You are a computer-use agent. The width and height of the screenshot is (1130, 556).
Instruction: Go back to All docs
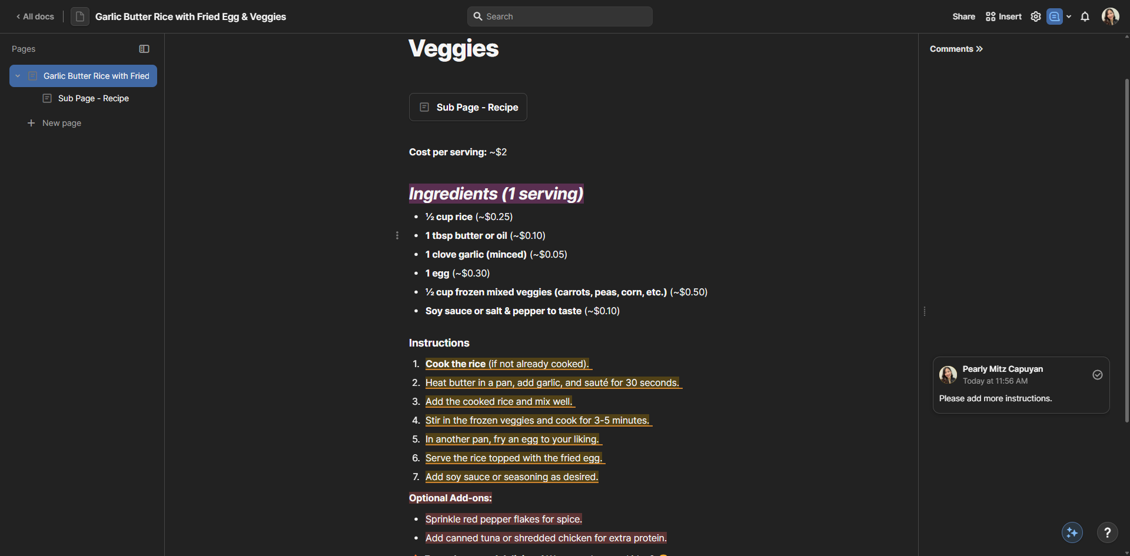pos(35,16)
